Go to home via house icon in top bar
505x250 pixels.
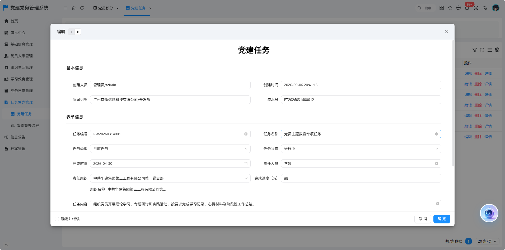(x=74, y=8)
